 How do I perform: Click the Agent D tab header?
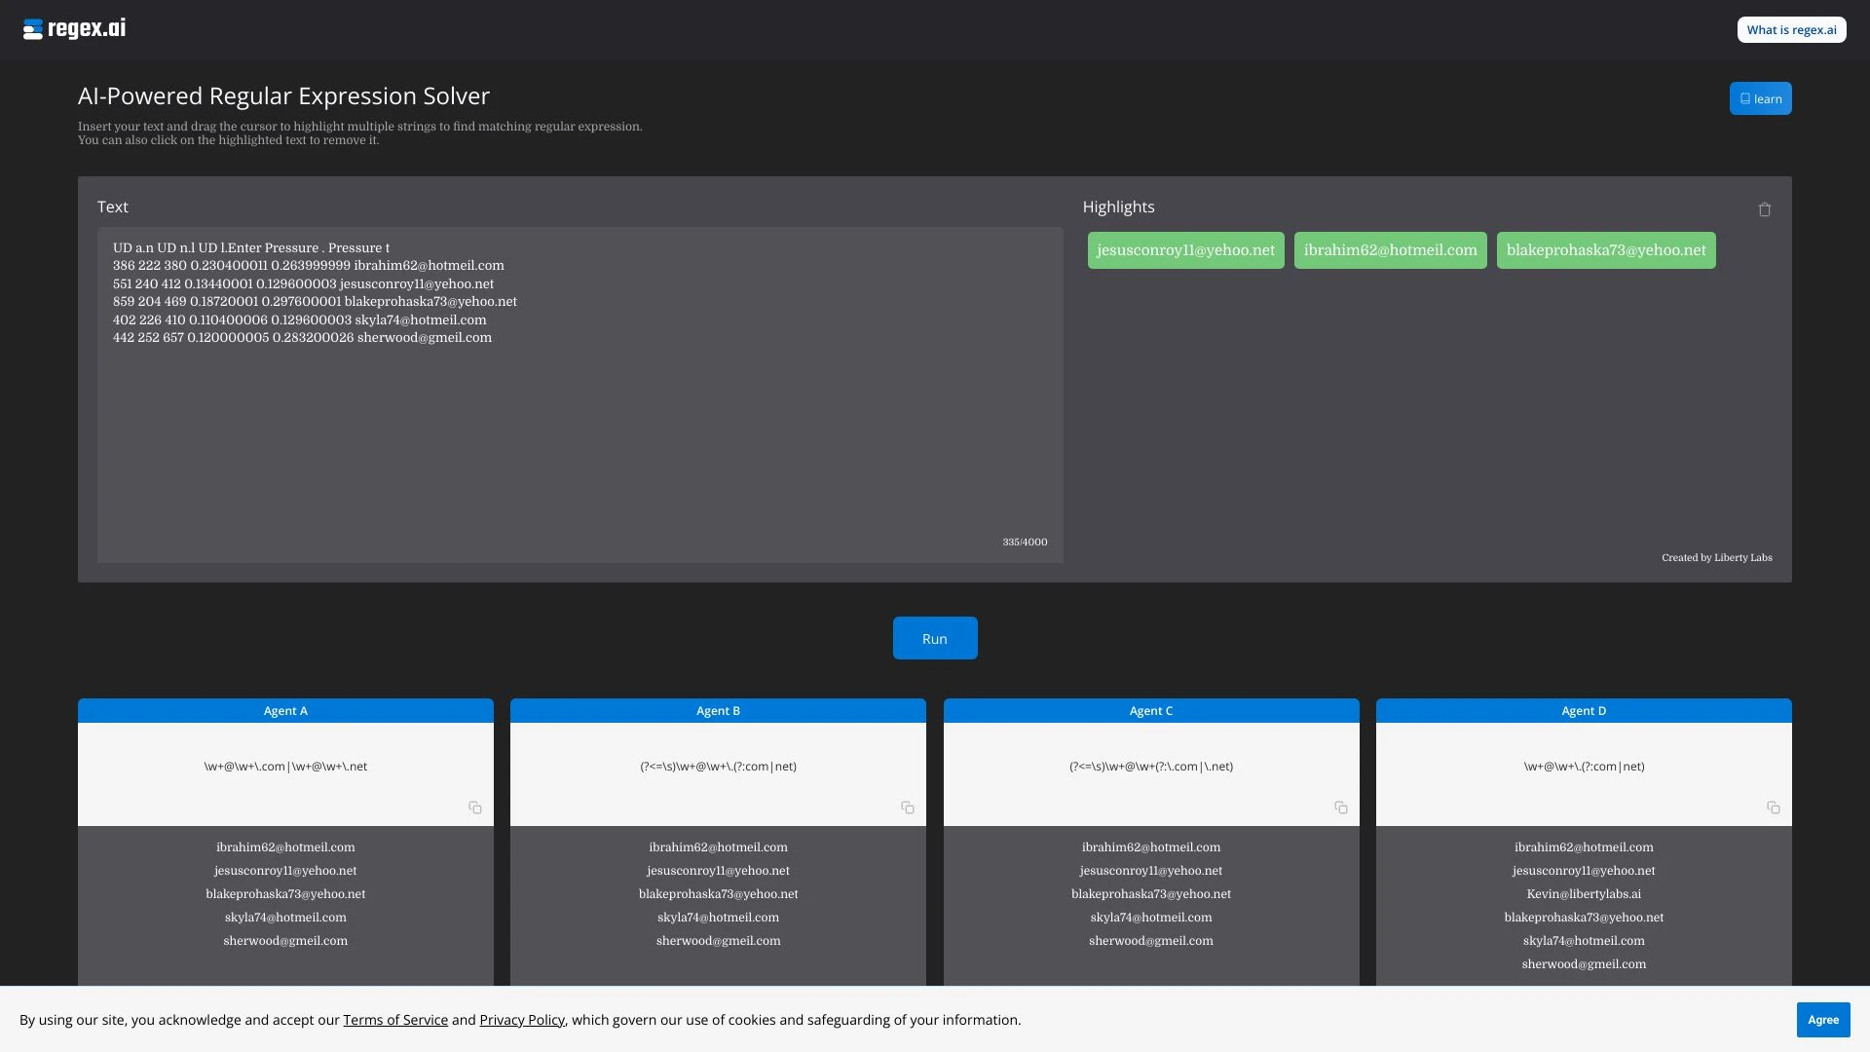(x=1584, y=710)
